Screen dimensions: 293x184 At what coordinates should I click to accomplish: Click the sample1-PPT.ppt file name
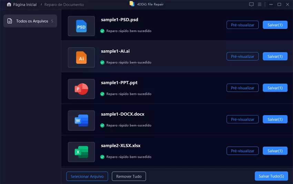click(x=119, y=83)
